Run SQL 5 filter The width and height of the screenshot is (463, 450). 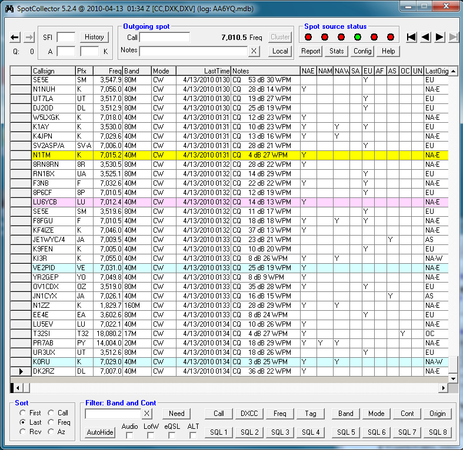pos(346,432)
